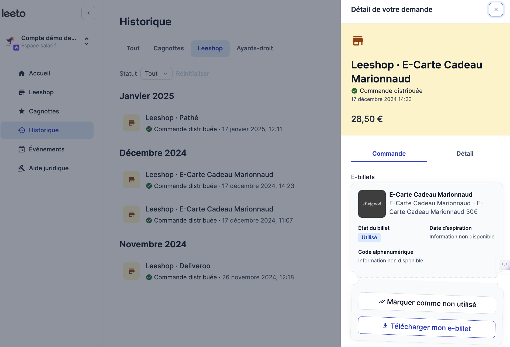510x347 pixels.
Task: Click the Marionnaud 11:07 order store icon
Action: pyautogui.click(x=132, y=214)
